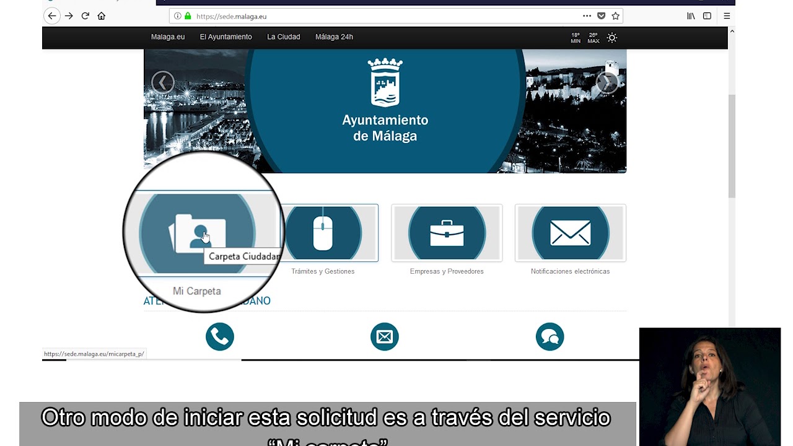793x446 pixels.
Task: Open the Firefox hamburger menu
Action: coord(727,16)
